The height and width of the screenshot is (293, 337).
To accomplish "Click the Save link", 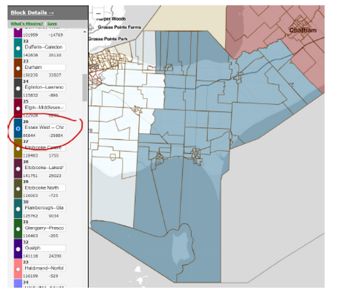I will (52, 23).
